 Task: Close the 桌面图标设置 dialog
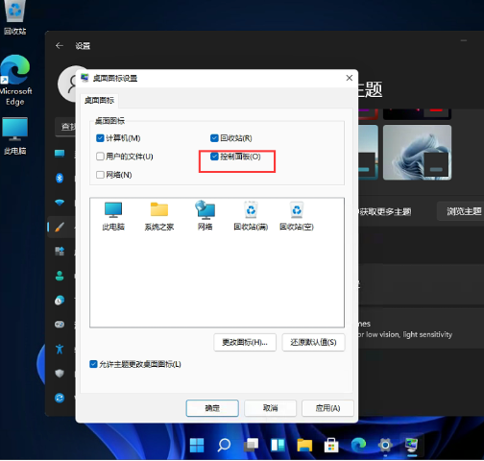tap(350, 78)
